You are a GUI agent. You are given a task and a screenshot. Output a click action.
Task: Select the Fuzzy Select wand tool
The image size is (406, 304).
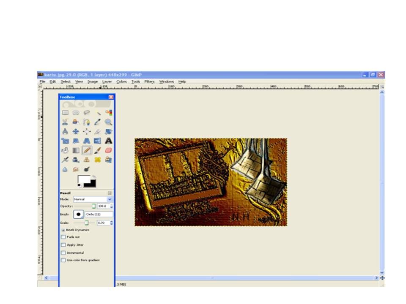[x=98, y=113]
